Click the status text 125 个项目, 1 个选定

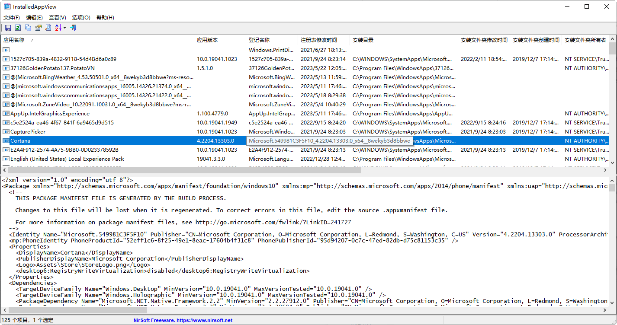click(28, 320)
